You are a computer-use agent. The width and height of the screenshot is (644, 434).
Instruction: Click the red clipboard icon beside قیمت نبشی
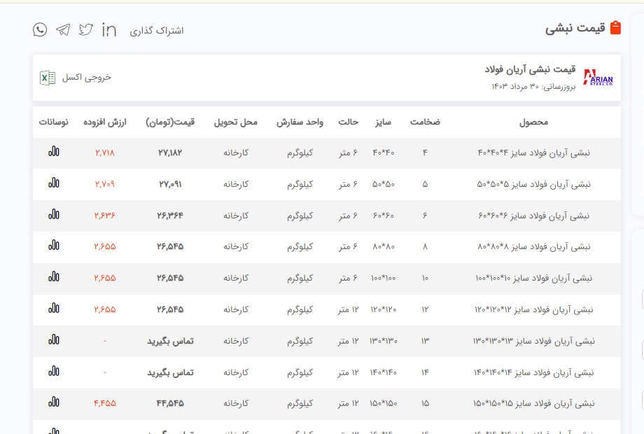coord(615,28)
